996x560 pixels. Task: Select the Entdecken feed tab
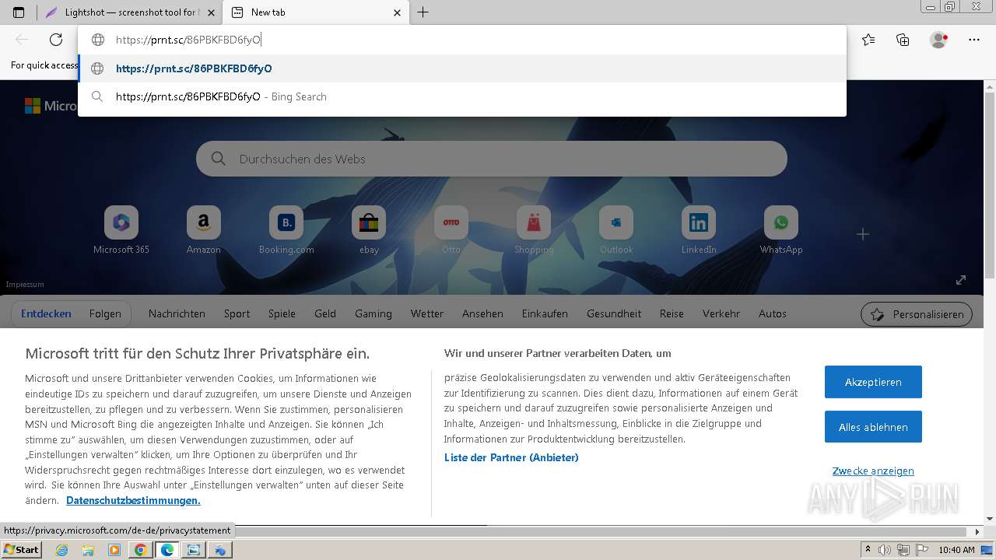(46, 313)
